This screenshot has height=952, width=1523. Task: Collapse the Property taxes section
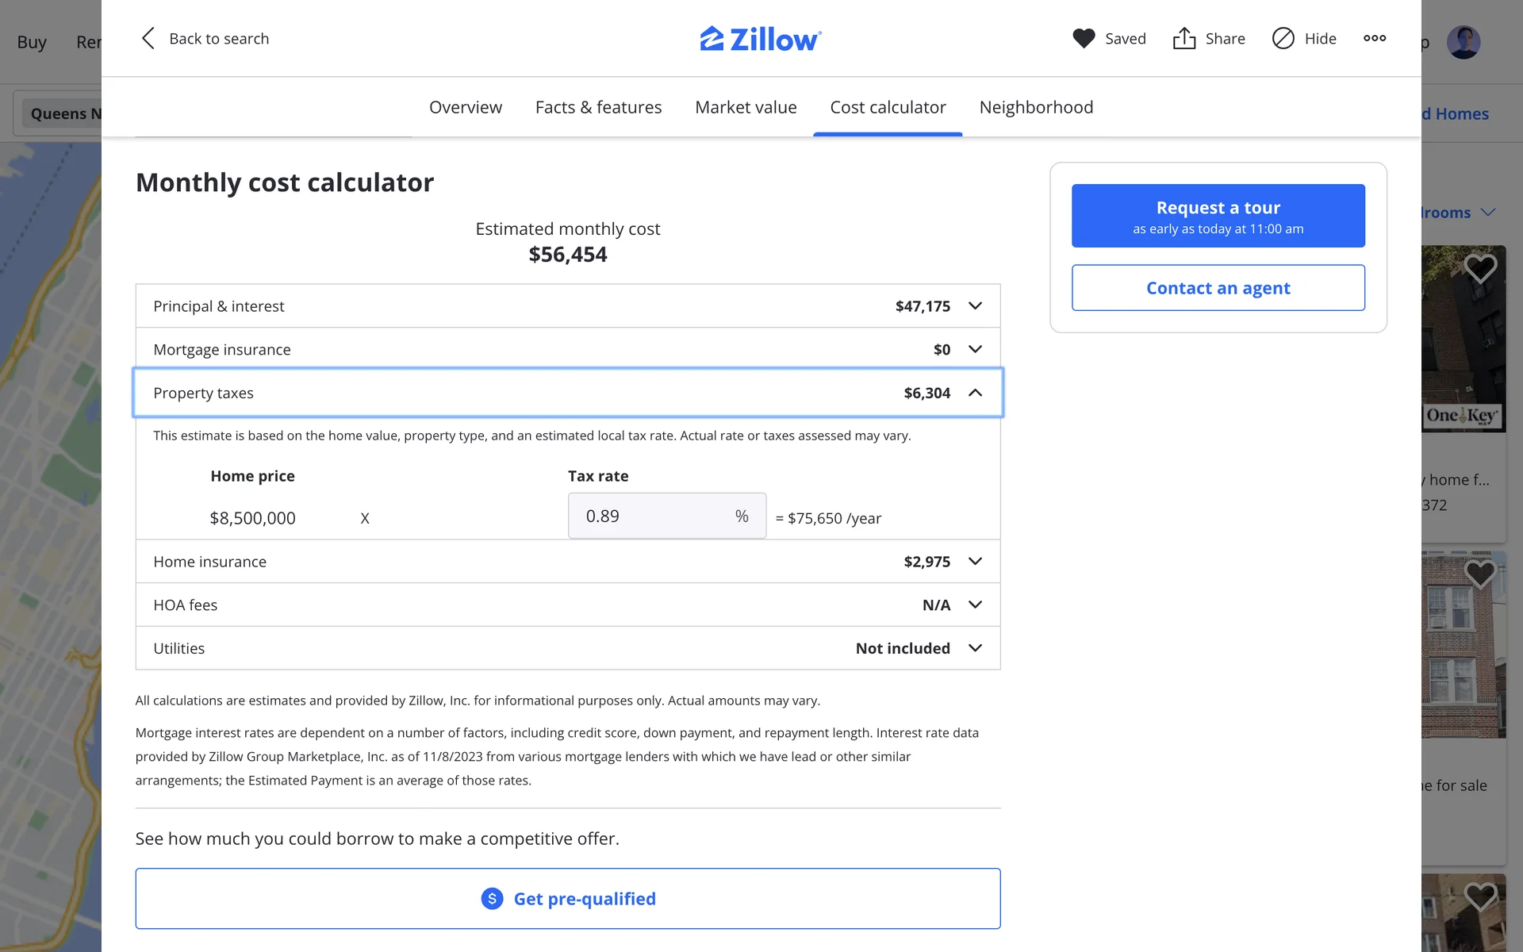coord(975,393)
